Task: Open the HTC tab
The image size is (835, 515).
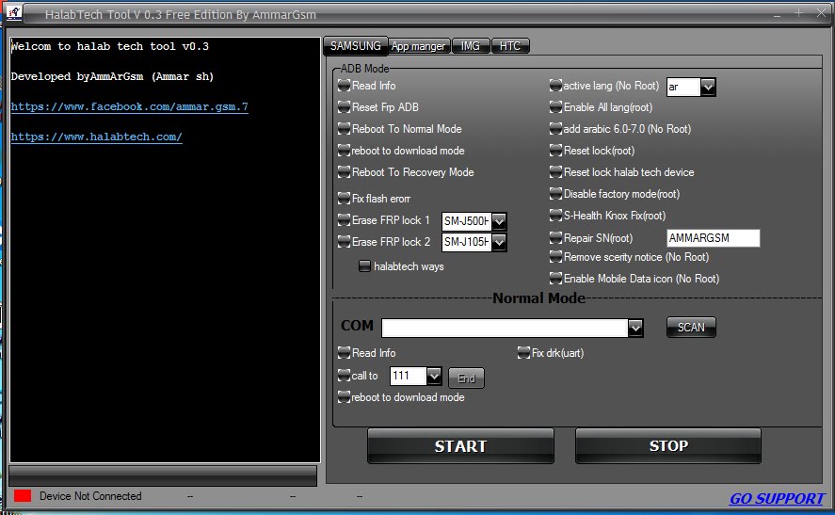Action: coord(509,46)
